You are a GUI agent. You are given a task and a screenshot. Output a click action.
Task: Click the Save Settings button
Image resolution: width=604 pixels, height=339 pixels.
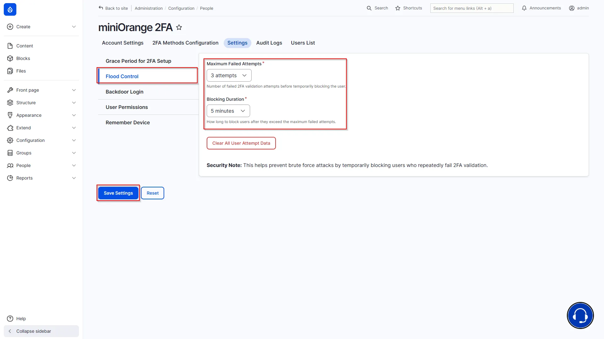[x=118, y=193]
